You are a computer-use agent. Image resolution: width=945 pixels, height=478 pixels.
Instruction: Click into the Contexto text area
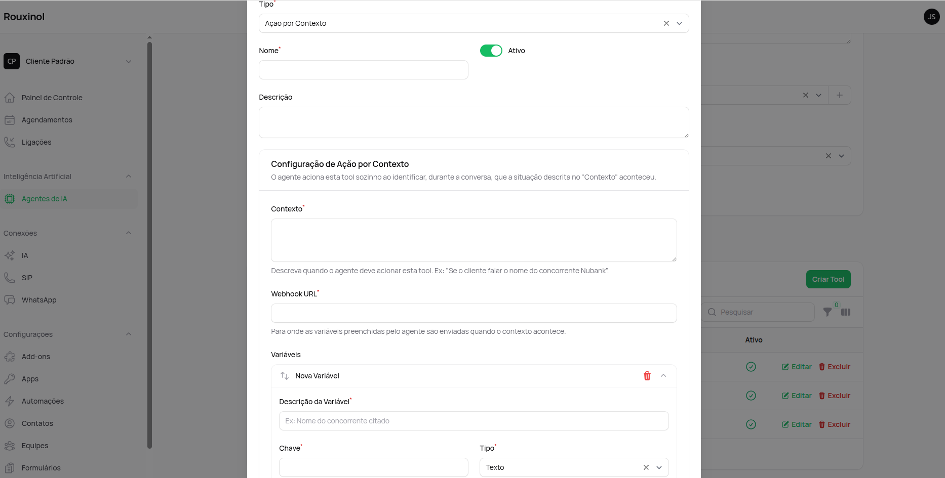pos(474,240)
